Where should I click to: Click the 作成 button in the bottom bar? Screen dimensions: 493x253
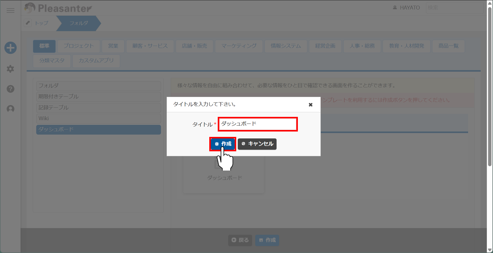[x=267, y=240]
